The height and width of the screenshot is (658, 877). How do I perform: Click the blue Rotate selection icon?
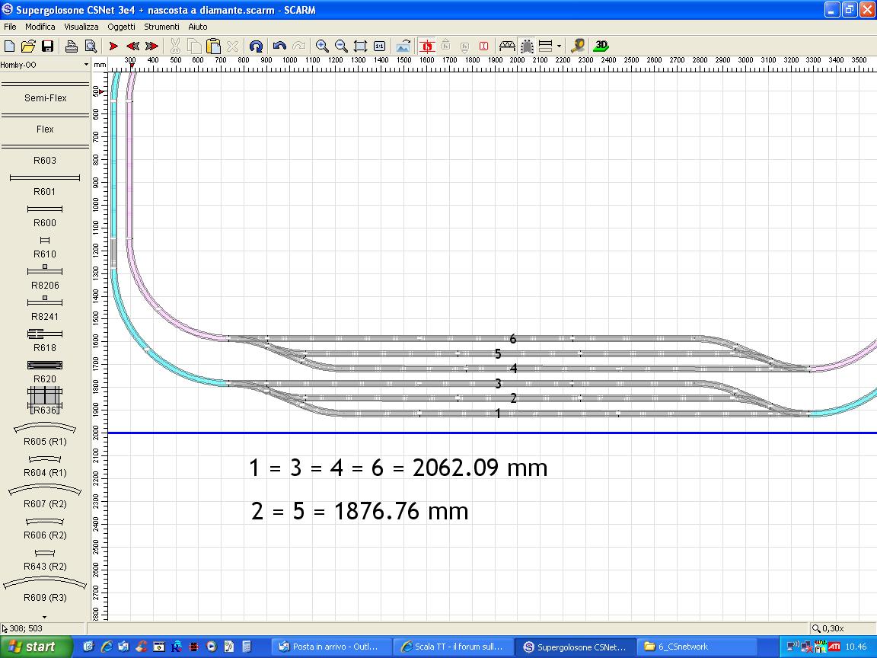pyautogui.click(x=256, y=46)
